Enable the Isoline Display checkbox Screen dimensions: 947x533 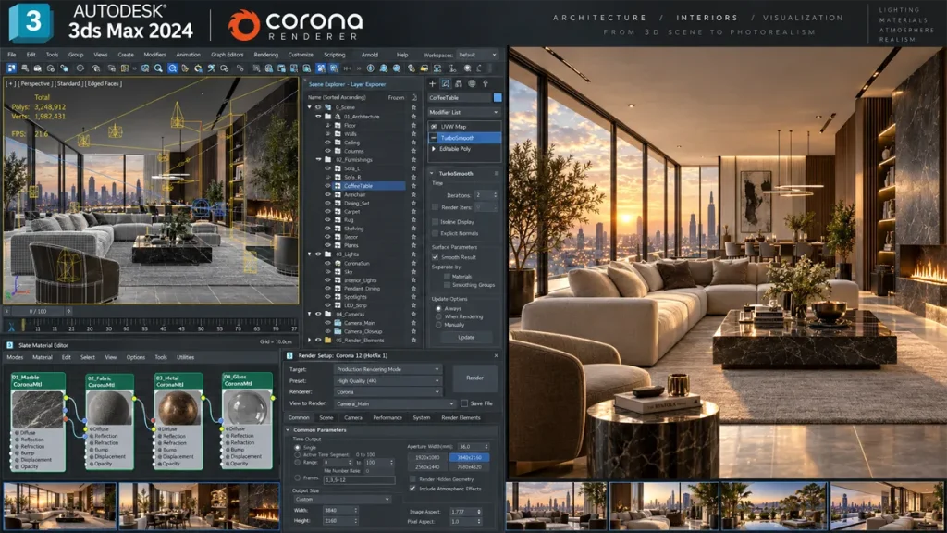click(435, 222)
